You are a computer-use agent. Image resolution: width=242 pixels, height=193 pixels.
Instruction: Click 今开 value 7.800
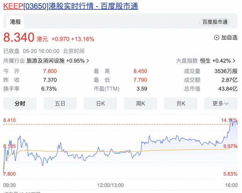[50, 71]
